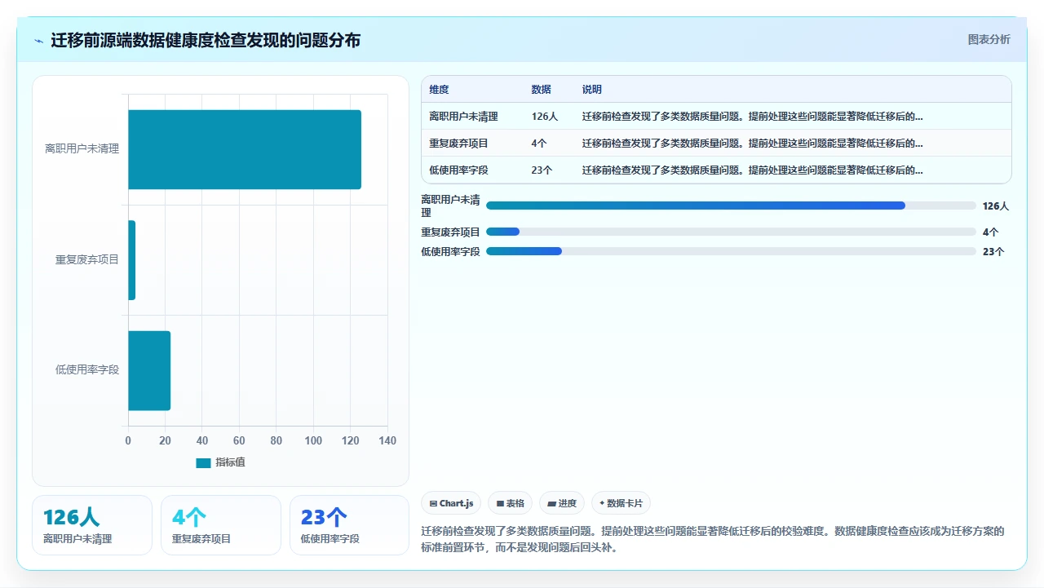This screenshot has width=1044, height=588.
Task: Click x-axis tick 140
Action: point(387,441)
